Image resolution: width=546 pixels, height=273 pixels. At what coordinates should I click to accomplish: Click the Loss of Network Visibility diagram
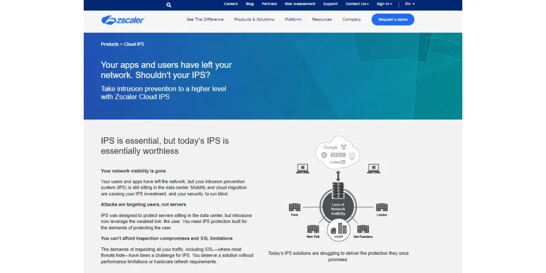click(338, 189)
